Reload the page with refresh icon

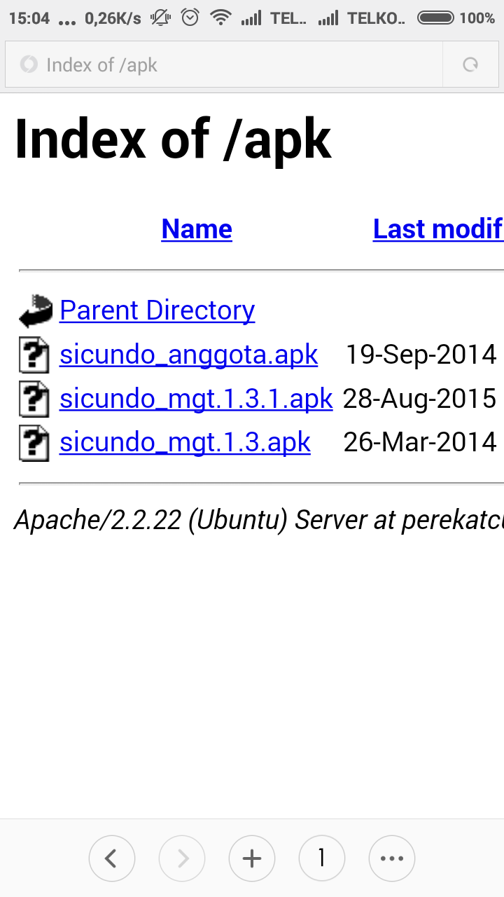470,65
